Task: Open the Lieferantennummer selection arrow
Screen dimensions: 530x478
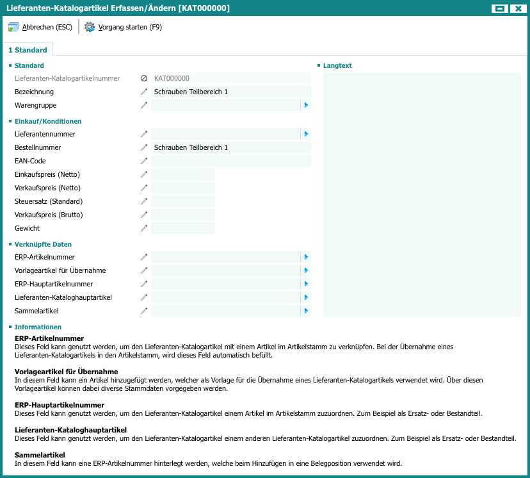Action: (306, 135)
